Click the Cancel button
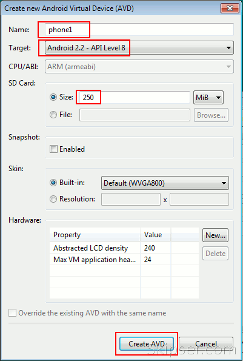 pyautogui.click(x=206, y=344)
